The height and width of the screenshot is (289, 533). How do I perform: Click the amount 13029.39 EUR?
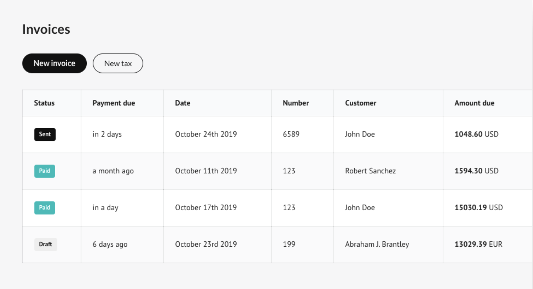[478, 244]
